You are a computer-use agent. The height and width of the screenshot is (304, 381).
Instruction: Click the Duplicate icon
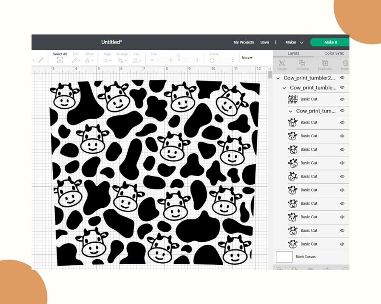(325, 63)
